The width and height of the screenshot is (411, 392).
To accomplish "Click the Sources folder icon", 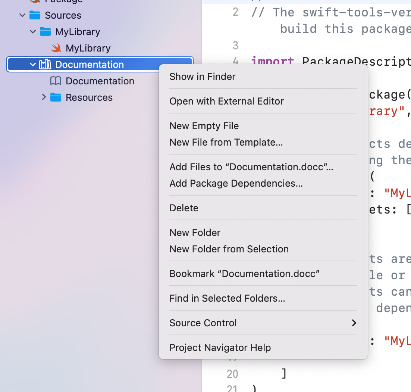I will tap(35, 15).
